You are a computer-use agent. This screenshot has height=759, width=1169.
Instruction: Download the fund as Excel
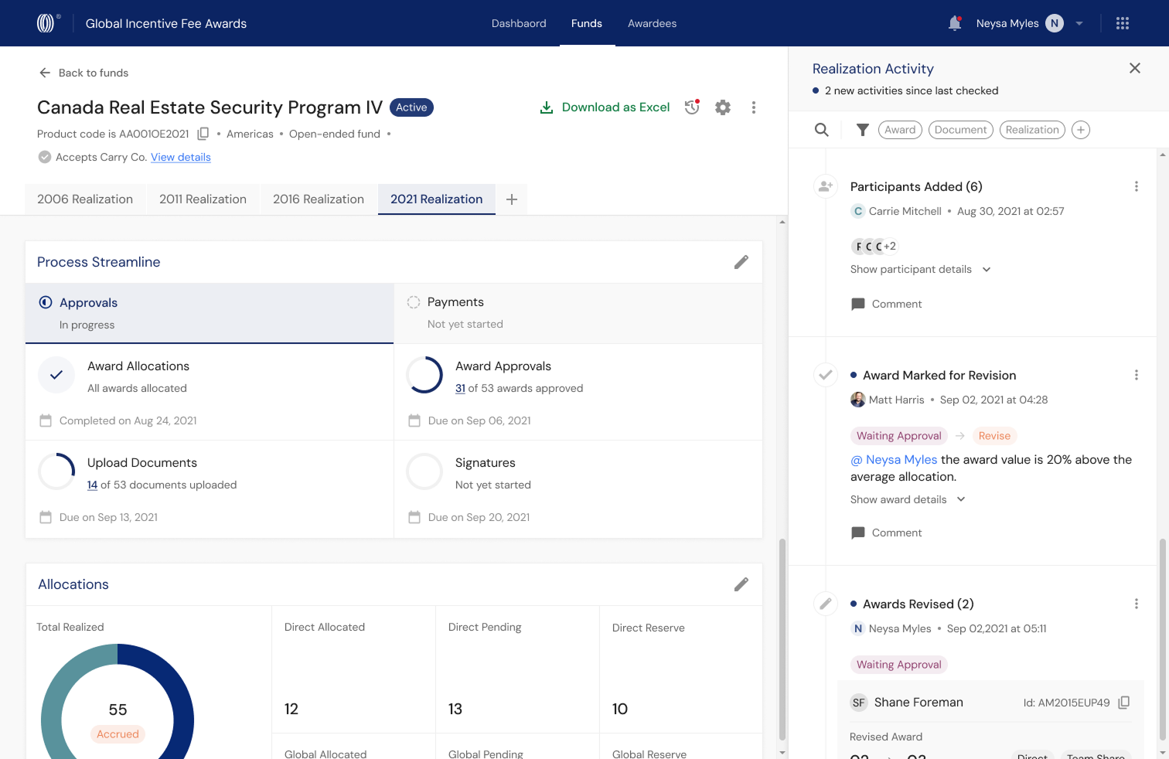605,107
